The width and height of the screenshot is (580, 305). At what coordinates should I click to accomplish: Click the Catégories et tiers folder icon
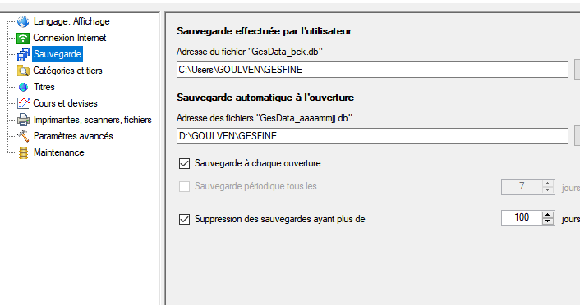point(23,71)
